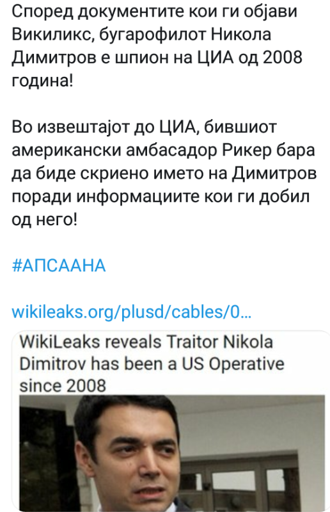Image resolution: width=330 pixels, height=512 pixels.
Task: Click the first paragraph mentioning Викиликс
Action: [x=157, y=46]
